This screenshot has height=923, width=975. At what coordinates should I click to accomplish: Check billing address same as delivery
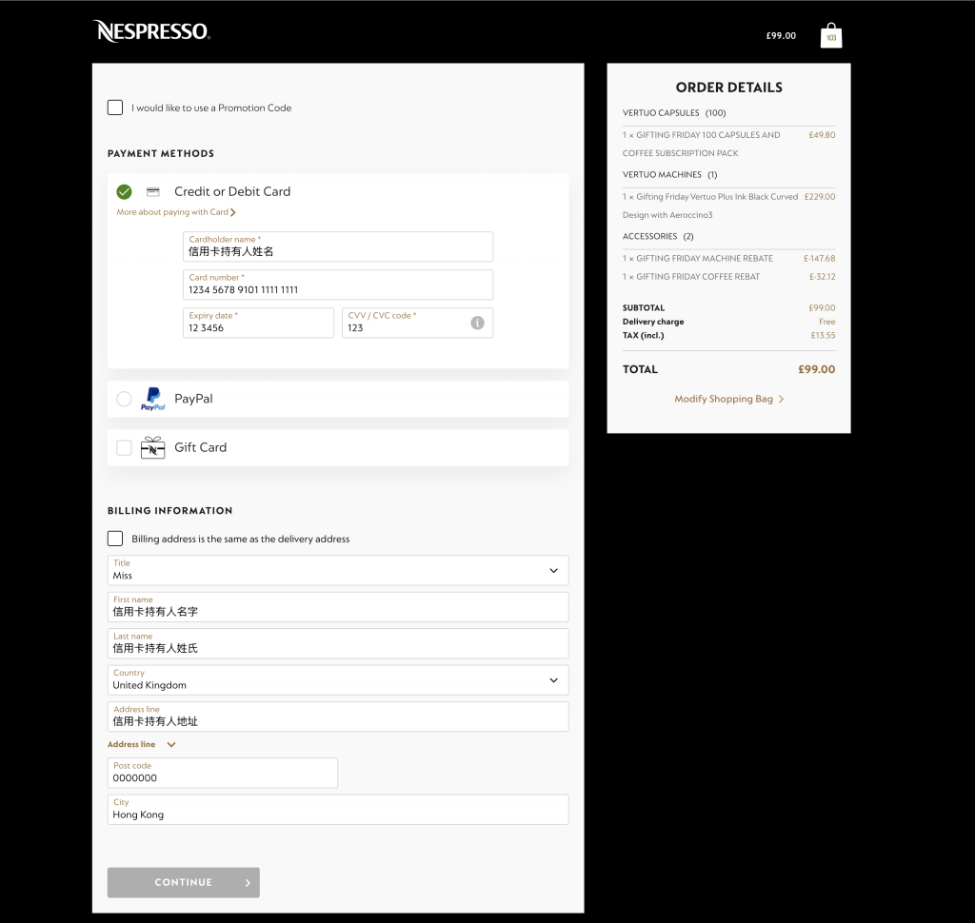115,539
